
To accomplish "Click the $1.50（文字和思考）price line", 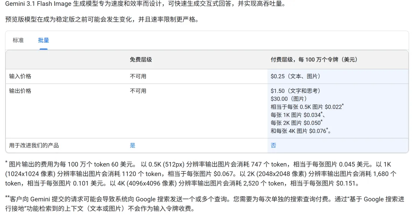I will pyautogui.click(x=296, y=91).
